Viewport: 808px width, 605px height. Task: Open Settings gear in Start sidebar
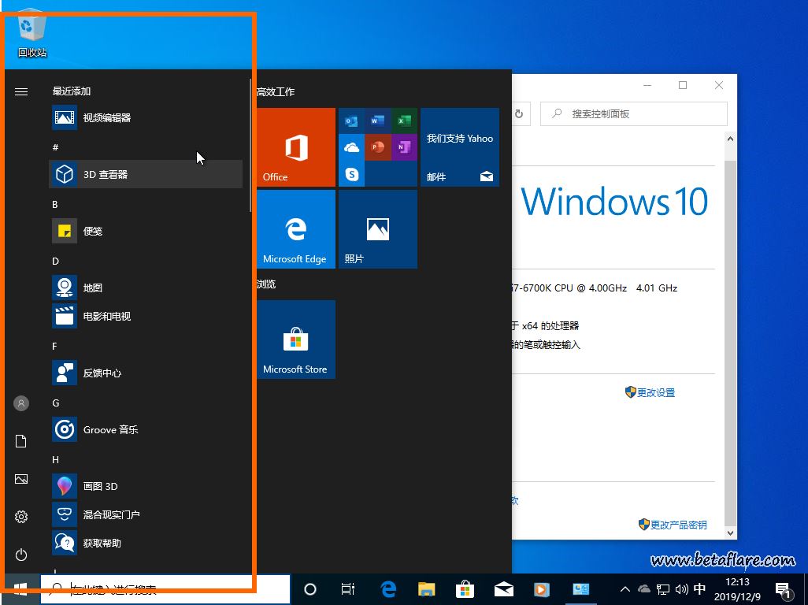tap(21, 517)
